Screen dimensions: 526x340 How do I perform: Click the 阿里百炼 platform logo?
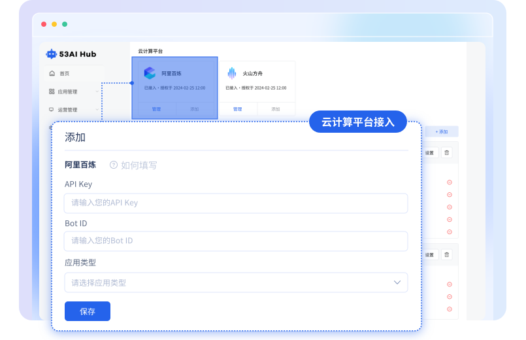coord(150,73)
